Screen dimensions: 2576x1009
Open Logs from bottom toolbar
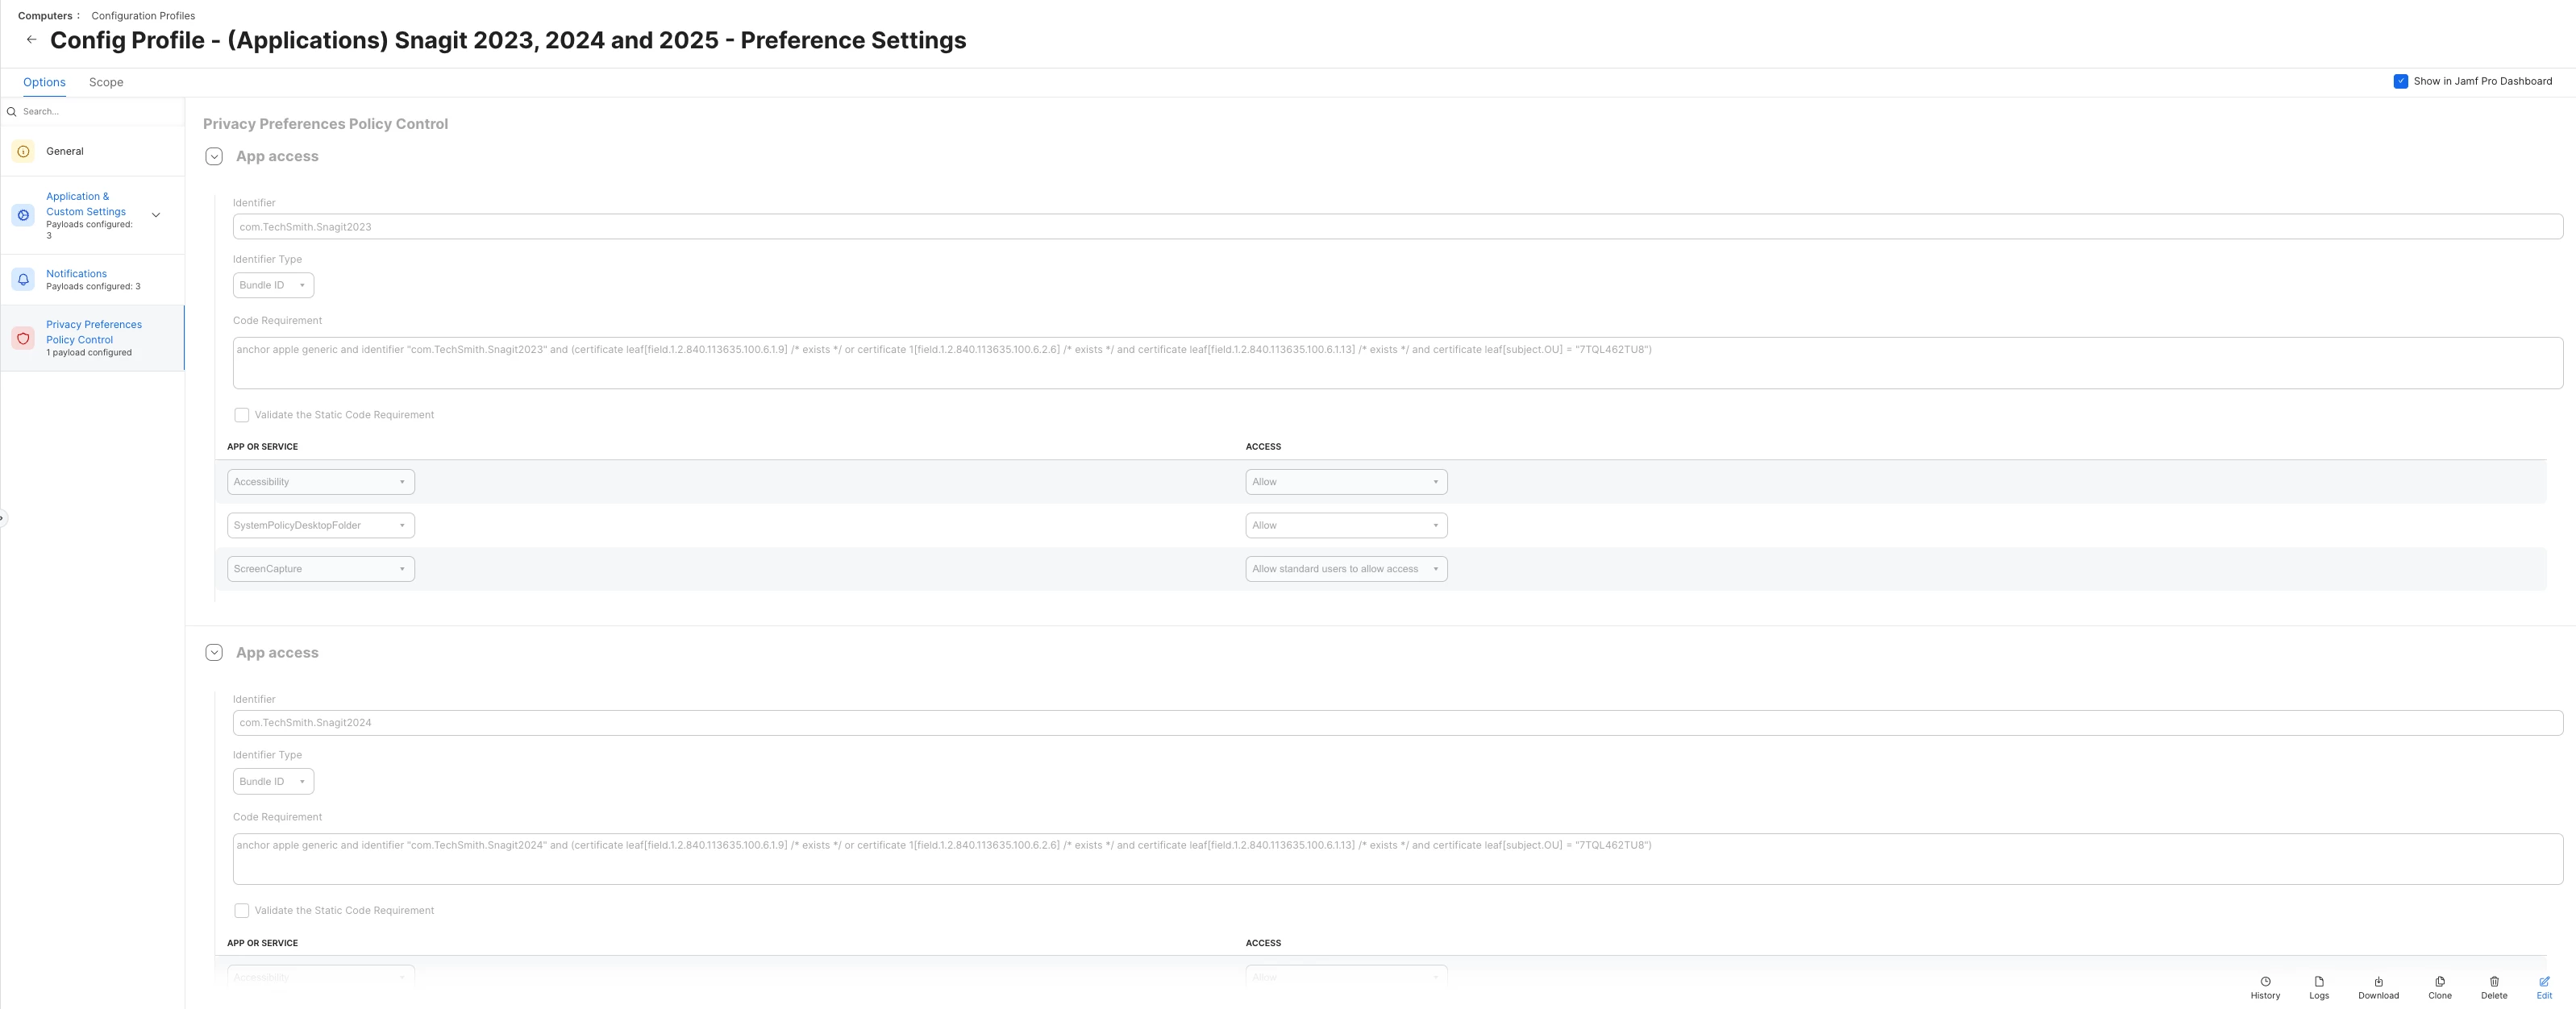coord(2319,988)
